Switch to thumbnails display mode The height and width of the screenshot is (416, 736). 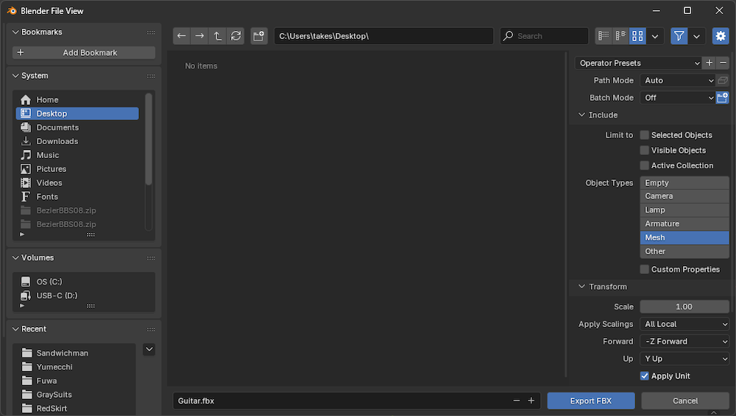coord(638,36)
